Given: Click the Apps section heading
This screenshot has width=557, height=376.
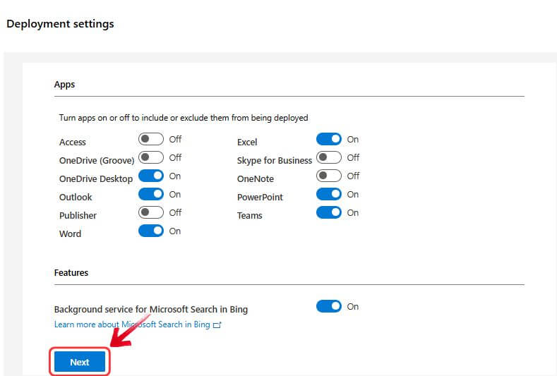Looking at the screenshot, I should pyautogui.click(x=64, y=85).
